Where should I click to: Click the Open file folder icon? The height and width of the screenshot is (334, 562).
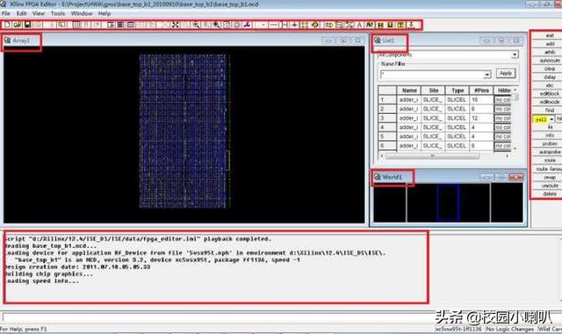click(x=18, y=25)
